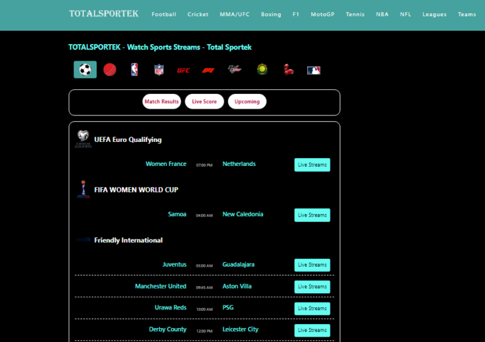Open the boxing gloves icon
The image size is (485, 342).
[x=288, y=69]
